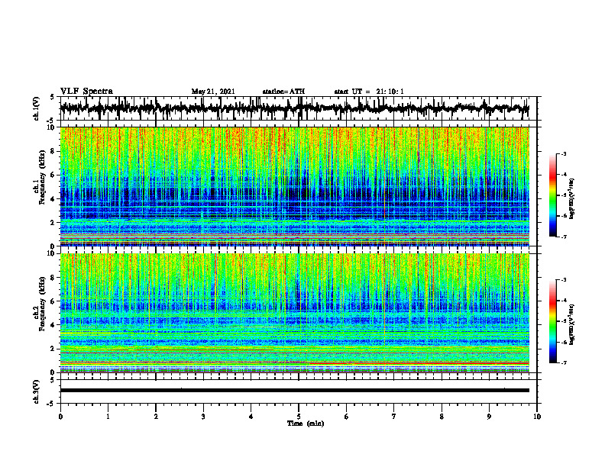
Task: Click time axis tick label '3'
Action: [x=203, y=417]
